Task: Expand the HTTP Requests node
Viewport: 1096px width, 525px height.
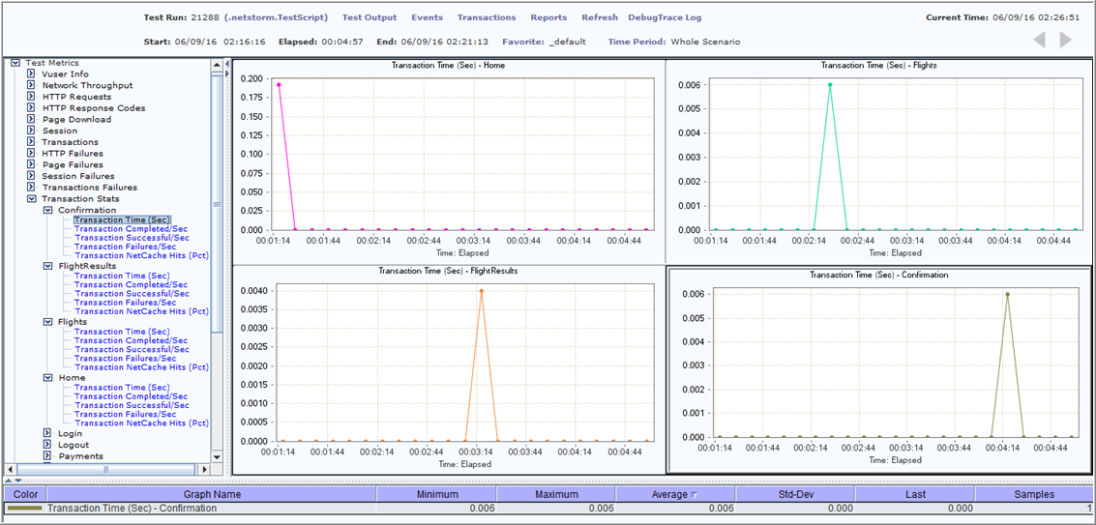Action: point(31,97)
